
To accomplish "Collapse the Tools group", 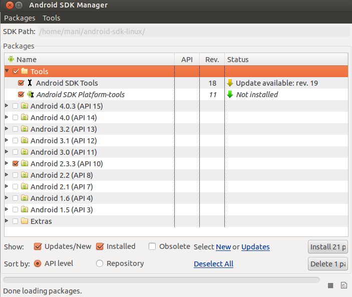I will [x=7, y=71].
